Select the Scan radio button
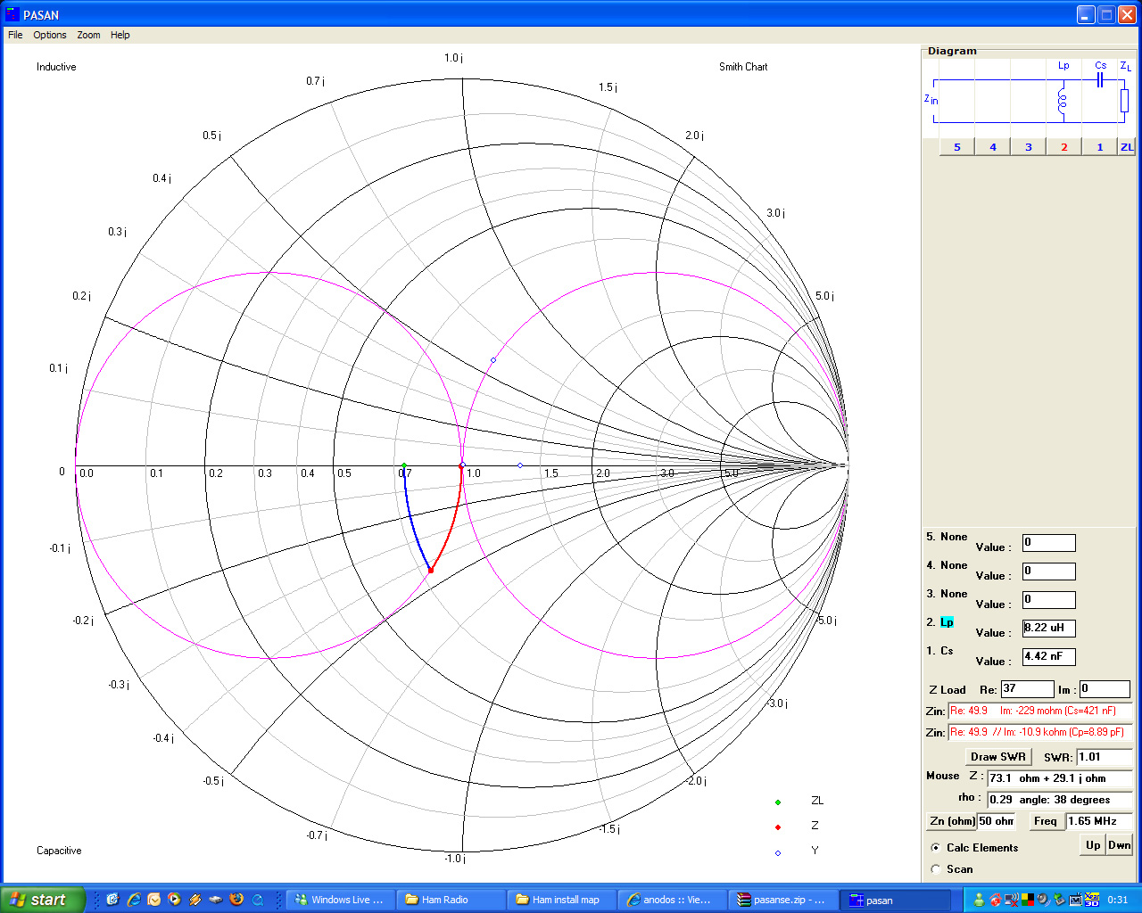Screen dimensions: 1142x913 tap(935, 869)
